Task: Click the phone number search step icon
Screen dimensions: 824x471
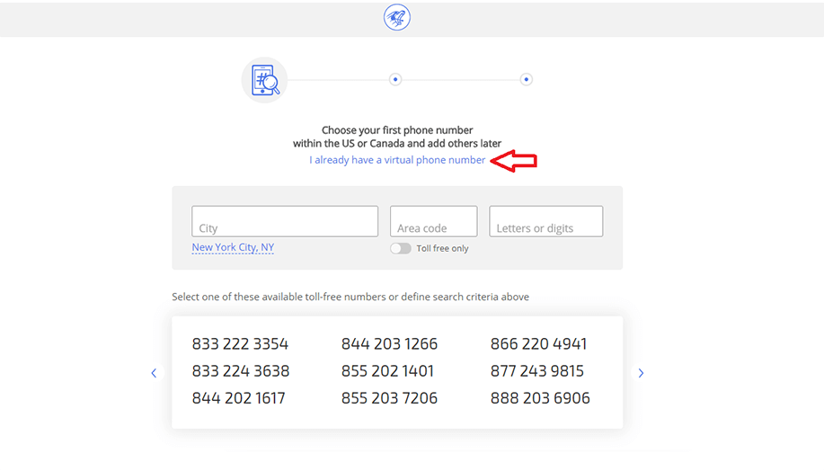Action: [264, 80]
